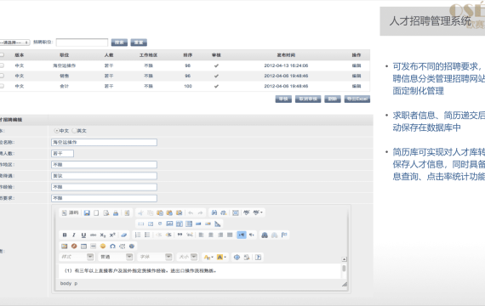Apply Subscript formatting
This screenshot has height=306, width=485.
pos(103,235)
